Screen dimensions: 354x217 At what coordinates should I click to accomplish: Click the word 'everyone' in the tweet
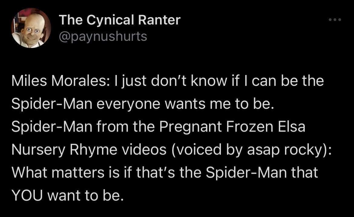pos(129,104)
